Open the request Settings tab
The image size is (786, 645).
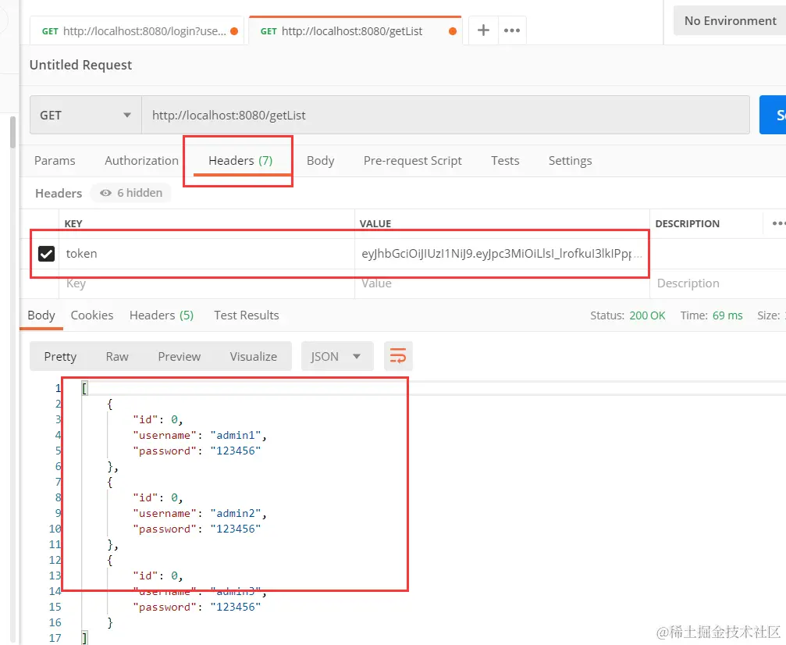tap(570, 161)
